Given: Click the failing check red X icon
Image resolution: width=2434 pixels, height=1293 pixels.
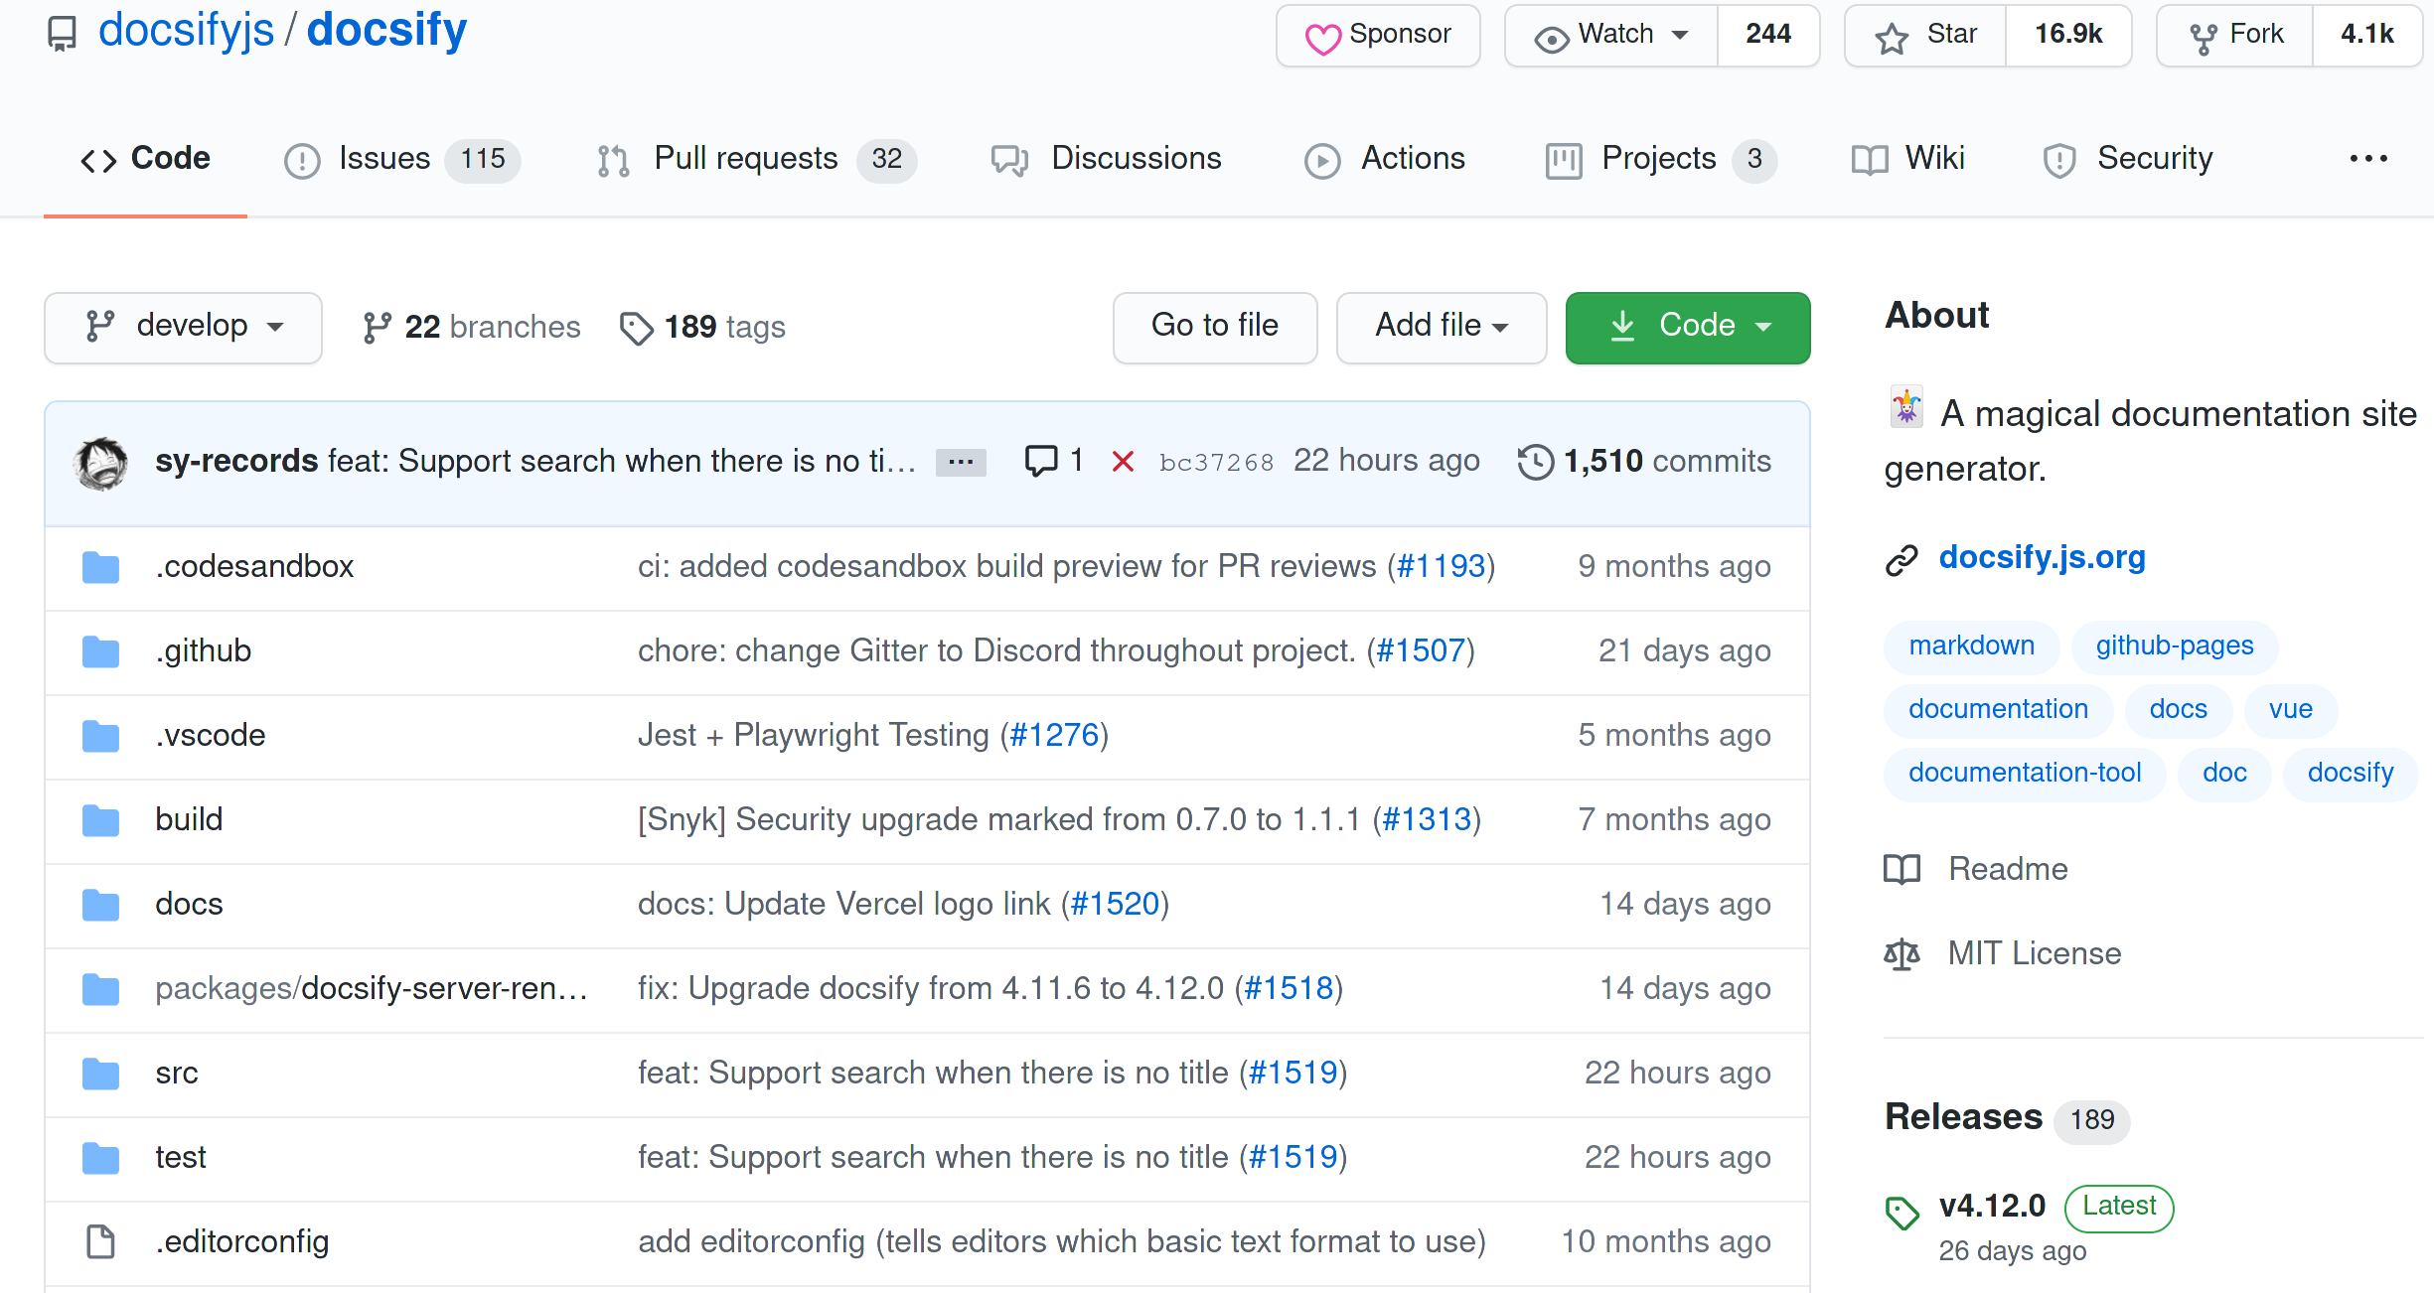Looking at the screenshot, I should (x=1123, y=461).
